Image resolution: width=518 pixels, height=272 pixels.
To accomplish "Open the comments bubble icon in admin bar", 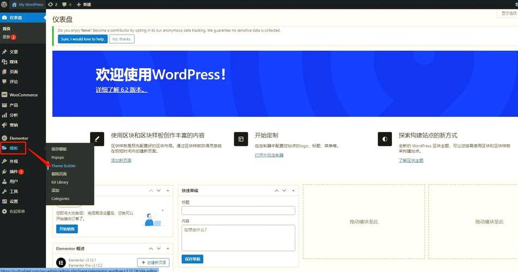I will tap(67, 4).
